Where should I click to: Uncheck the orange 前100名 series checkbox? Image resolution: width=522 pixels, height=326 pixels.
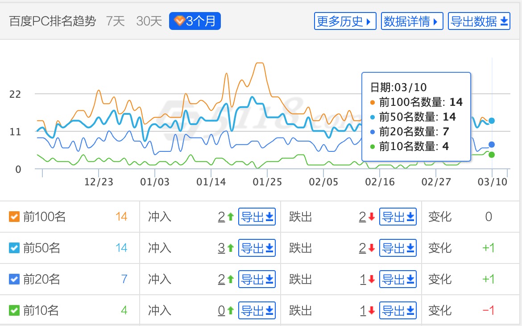pyautogui.click(x=14, y=217)
